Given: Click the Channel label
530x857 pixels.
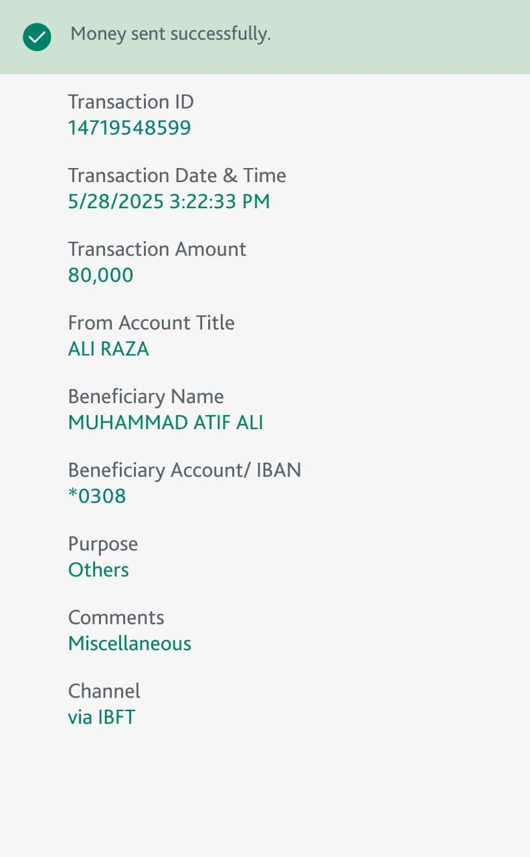Looking at the screenshot, I should 104,691.
